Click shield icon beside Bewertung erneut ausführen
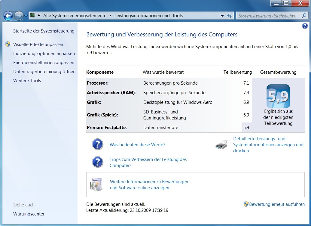The width and height of the screenshot is (311, 226). pos(246,204)
